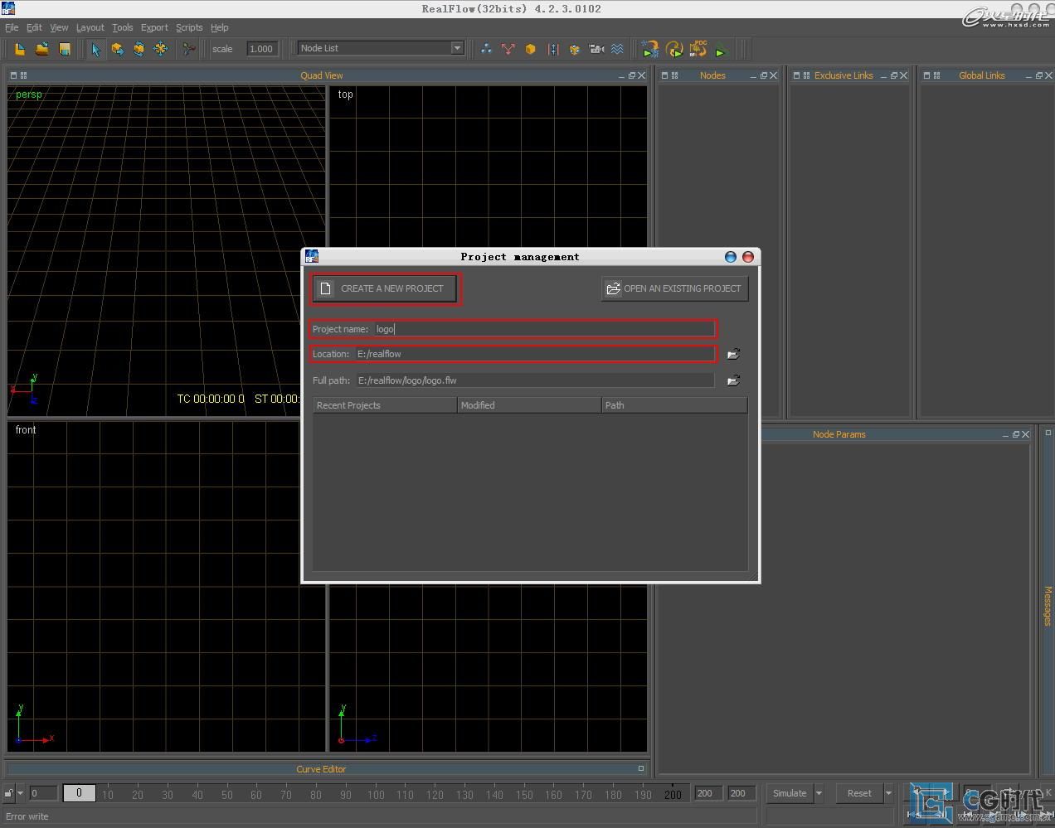Select the arrow selection tool

point(96,49)
